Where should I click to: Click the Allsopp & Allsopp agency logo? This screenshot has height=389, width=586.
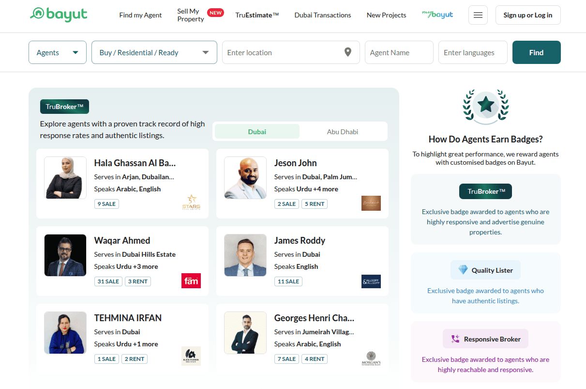click(x=371, y=281)
